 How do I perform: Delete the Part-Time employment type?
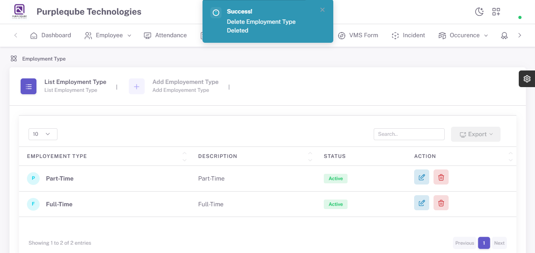click(x=441, y=177)
